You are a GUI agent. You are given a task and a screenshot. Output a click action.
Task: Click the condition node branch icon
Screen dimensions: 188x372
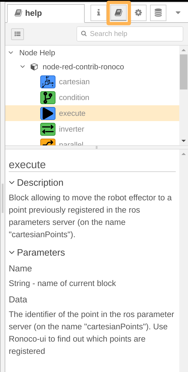pos(48,97)
